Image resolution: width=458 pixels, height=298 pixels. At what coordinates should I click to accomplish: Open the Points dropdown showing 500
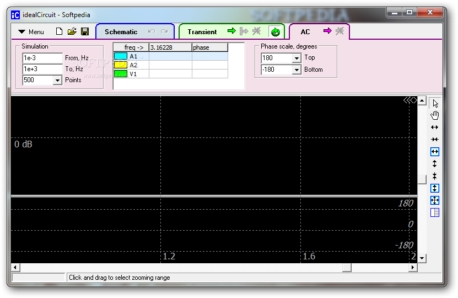tap(57, 80)
